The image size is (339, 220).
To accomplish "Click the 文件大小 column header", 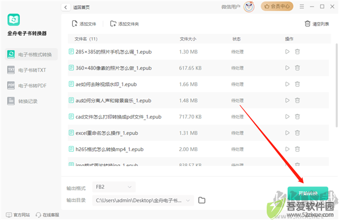I will pyautogui.click(x=188, y=39).
